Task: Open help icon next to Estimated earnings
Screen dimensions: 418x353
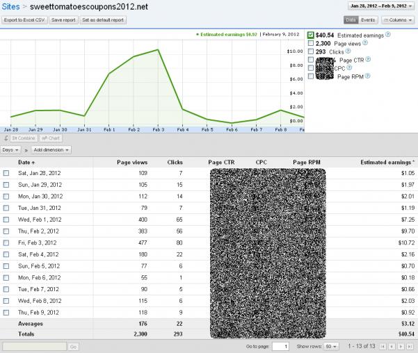Action: [x=388, y=34]
